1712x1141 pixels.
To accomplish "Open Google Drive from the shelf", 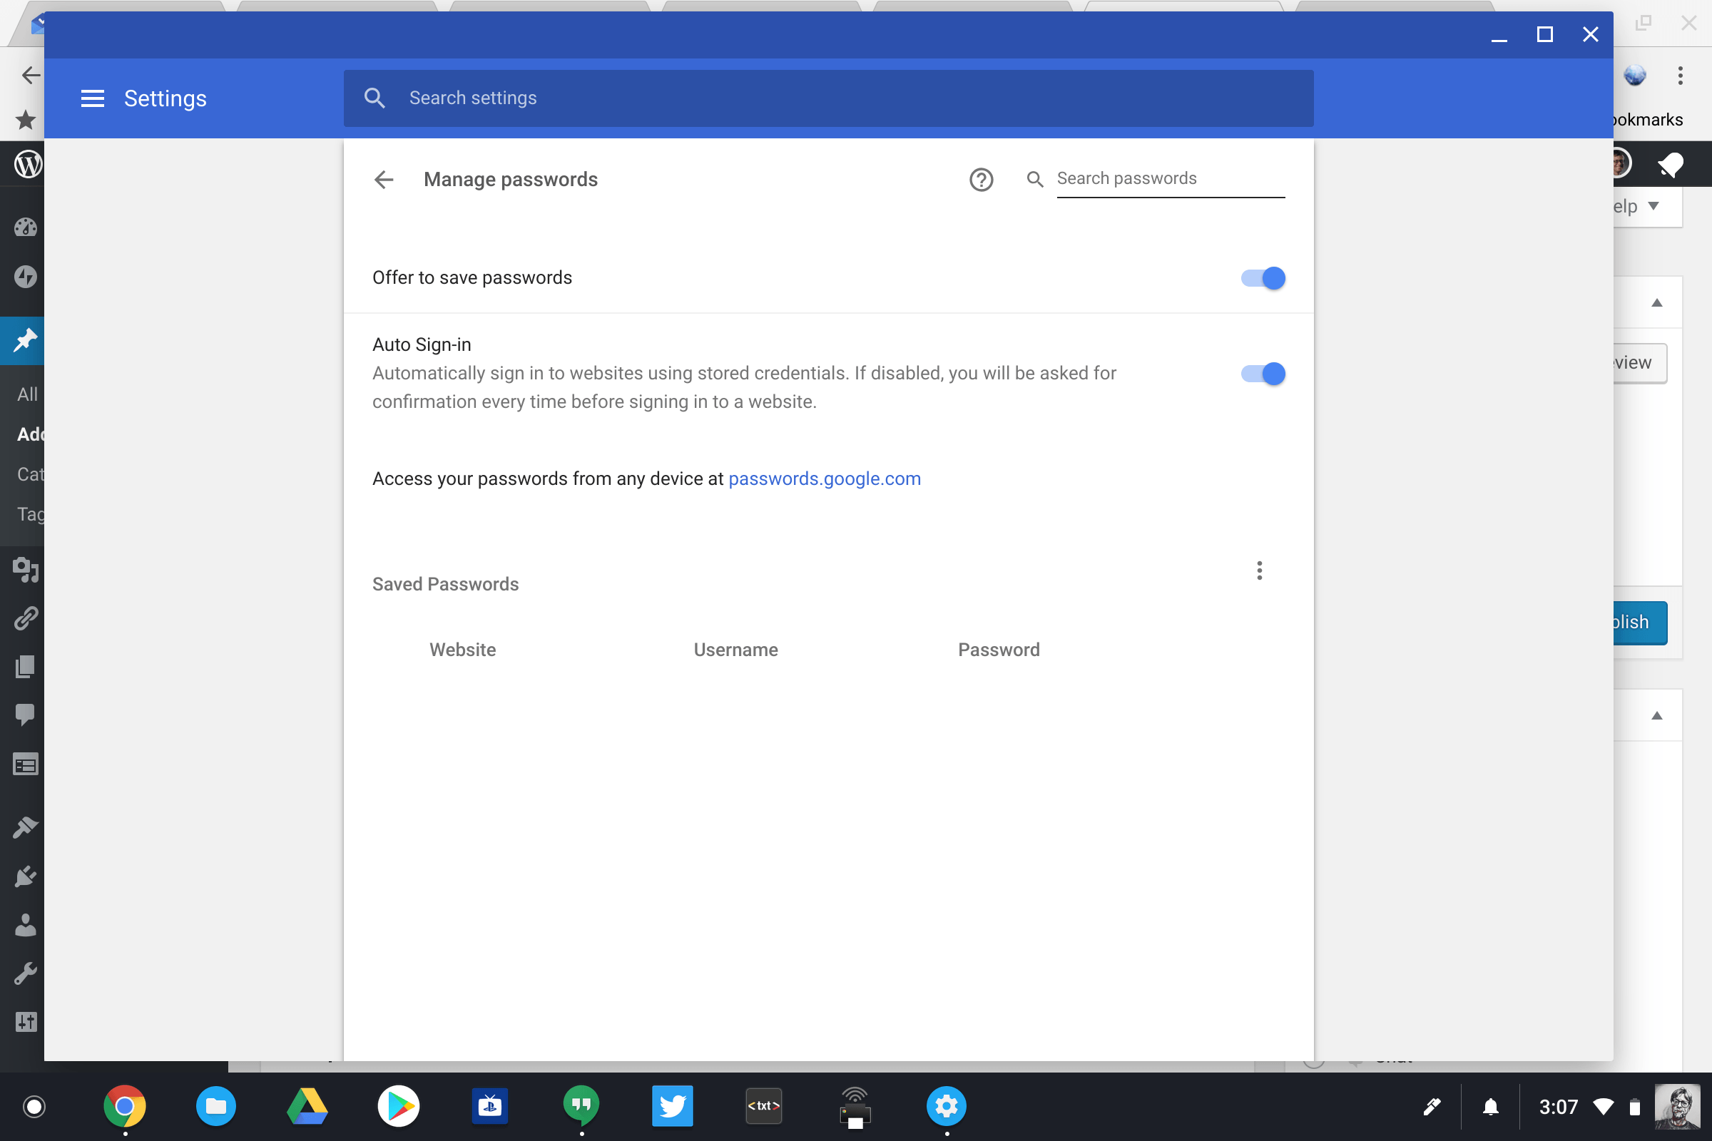I will 307,1106.
